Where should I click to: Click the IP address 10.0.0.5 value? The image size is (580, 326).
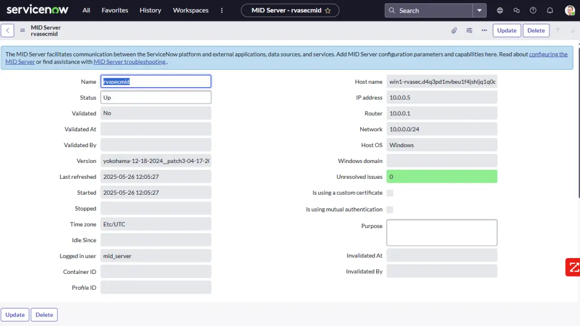pos(442,97)
